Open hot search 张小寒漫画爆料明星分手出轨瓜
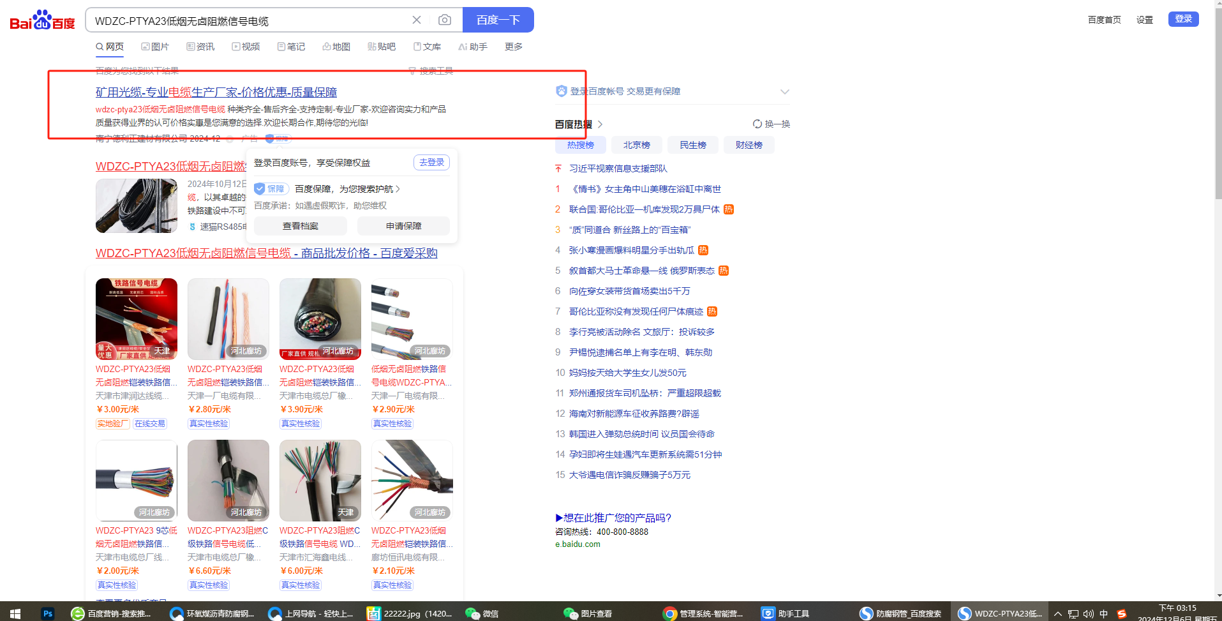The height and width of the screenshot is (621, 1222). (x=632, y=250)
